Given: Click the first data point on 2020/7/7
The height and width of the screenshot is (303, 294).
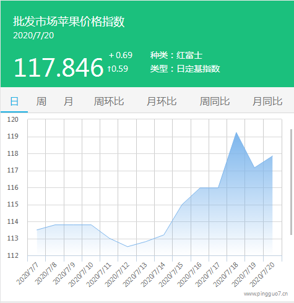Looking at the screenshot, I should click(x=37, y=230).
